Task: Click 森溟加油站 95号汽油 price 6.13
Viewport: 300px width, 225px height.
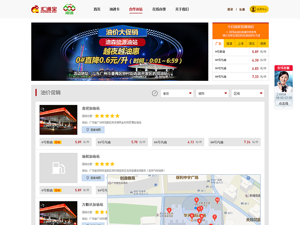Action: [x=178, y=142]
